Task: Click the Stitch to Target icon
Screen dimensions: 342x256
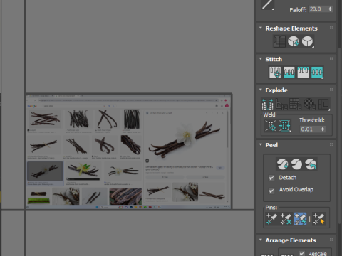Action: (x=289, y=72)
